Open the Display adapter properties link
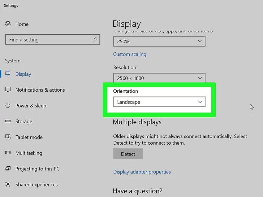This screenshot has height=197, width=263. [x=142, y=172]
